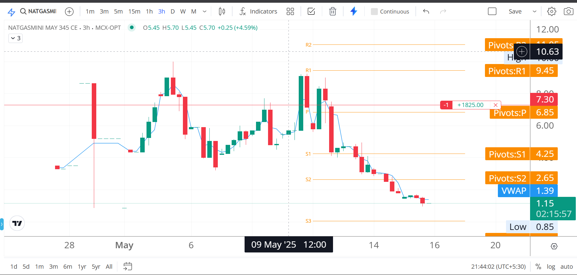Take a snapshot with camera icon
Image resolution: width=577 pixels, height=275 pixels.
pos(568,12)
